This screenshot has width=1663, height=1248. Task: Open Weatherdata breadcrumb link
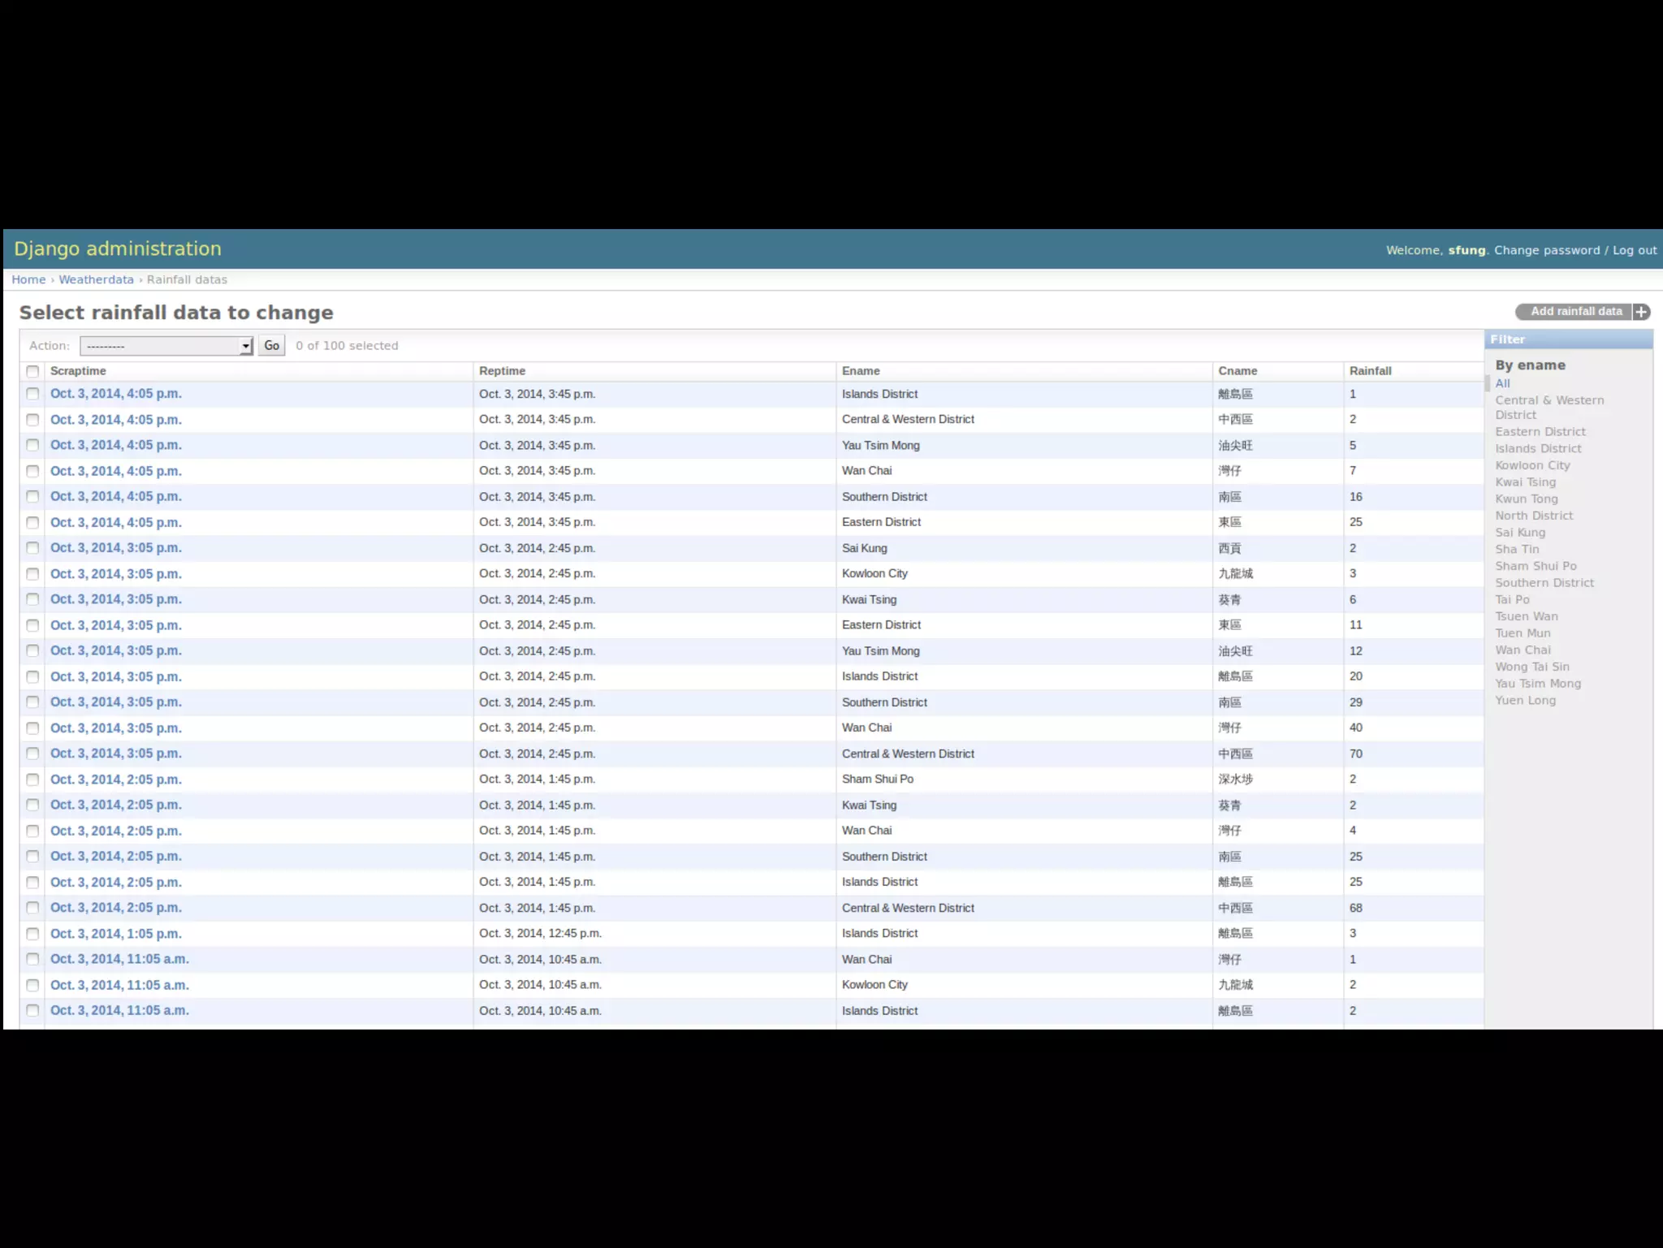tap(96, 279)
